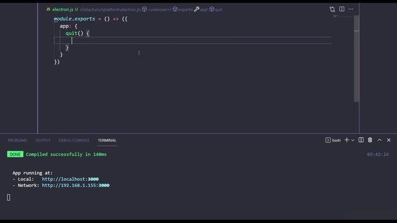Open changes compare icon in editor toolbar
This screenshot has width=397, height=223.
[332, 9]
